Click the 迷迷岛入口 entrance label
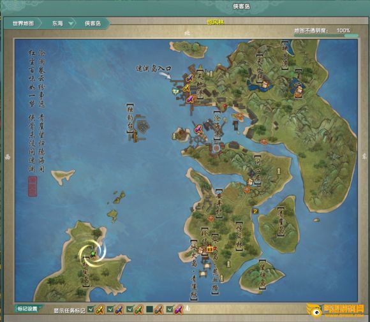 point(154,69)
